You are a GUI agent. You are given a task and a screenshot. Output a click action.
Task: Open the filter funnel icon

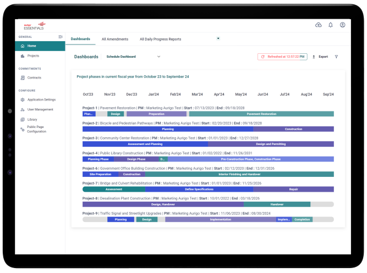click(336, 57)
